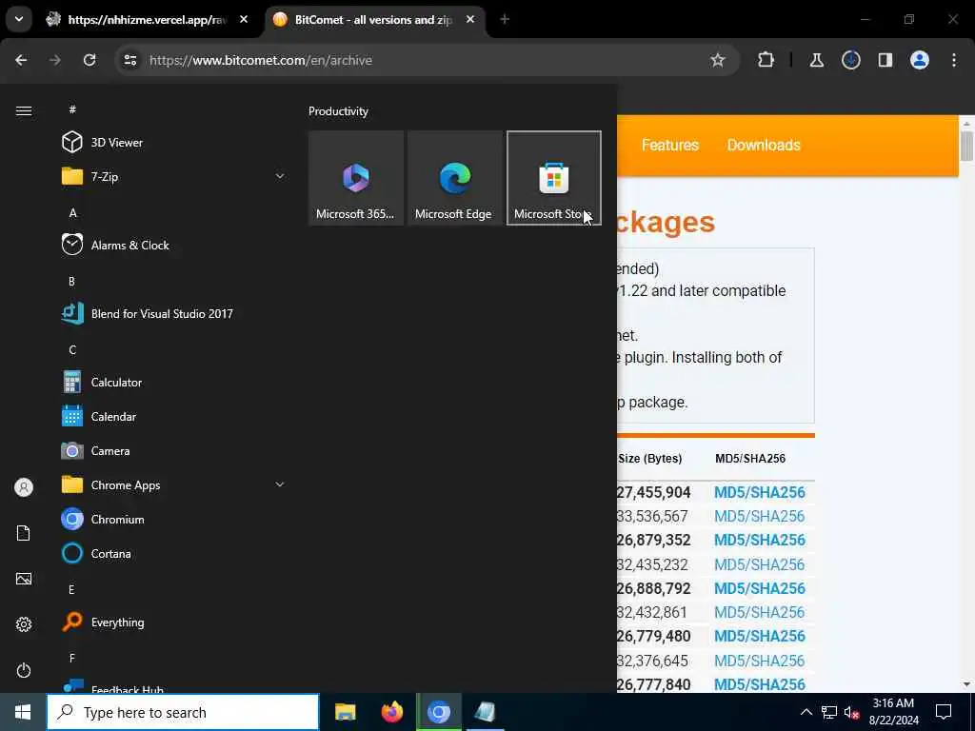The image size is (975, 731).
Task: Launch Alarms & Clock app
Action: tap(174, 245)
